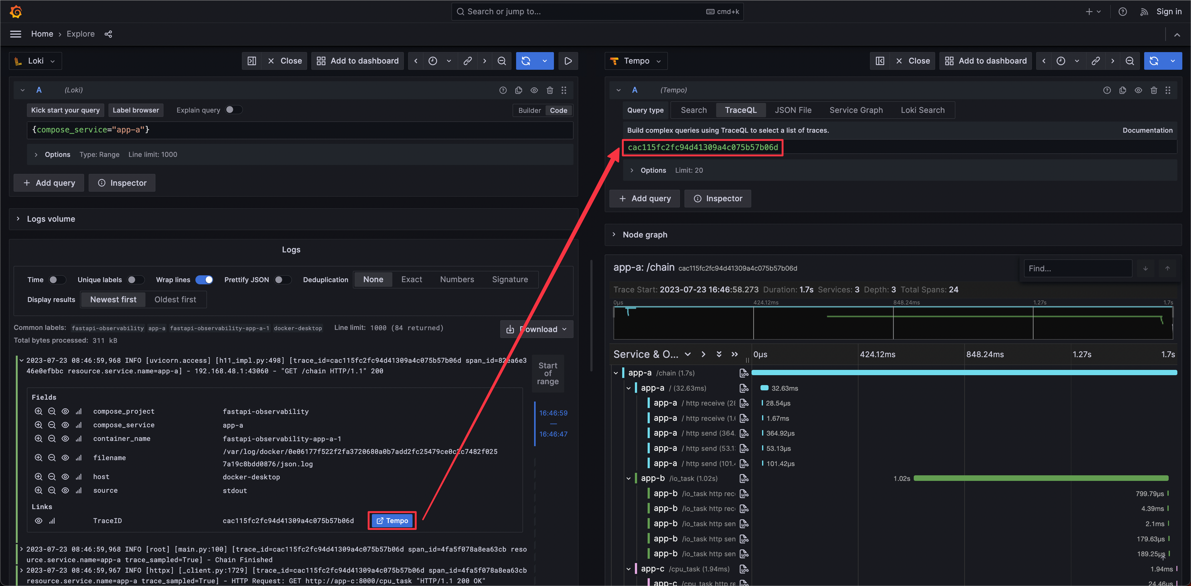Screen dimensions: 1191x586
Task: Click the share/link icon in Tempo toolbar
Action: point(1095,61)
